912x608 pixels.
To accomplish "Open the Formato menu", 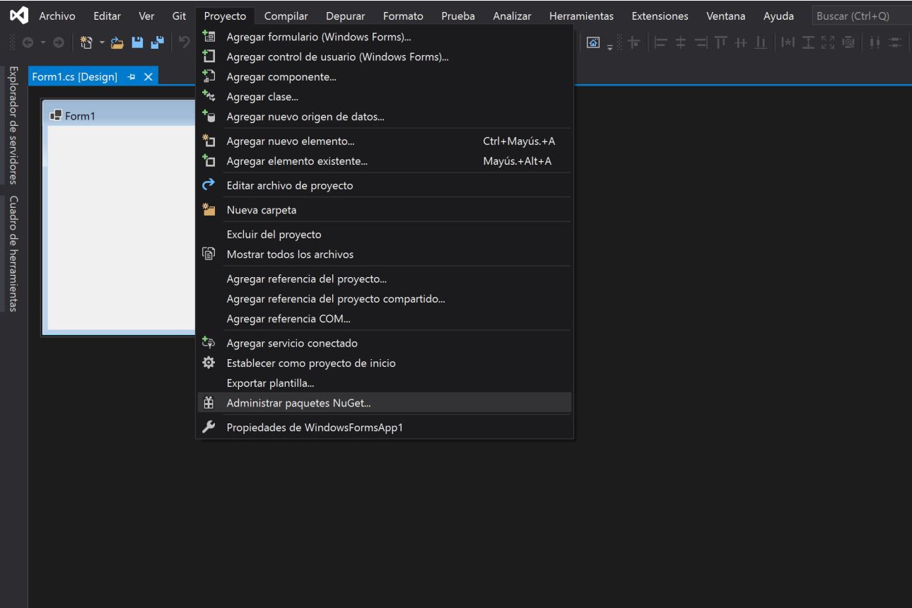I will (x=403, y=16).
